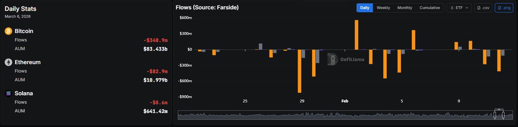Click the -$900m y-axis label

[x=185, y=97]
